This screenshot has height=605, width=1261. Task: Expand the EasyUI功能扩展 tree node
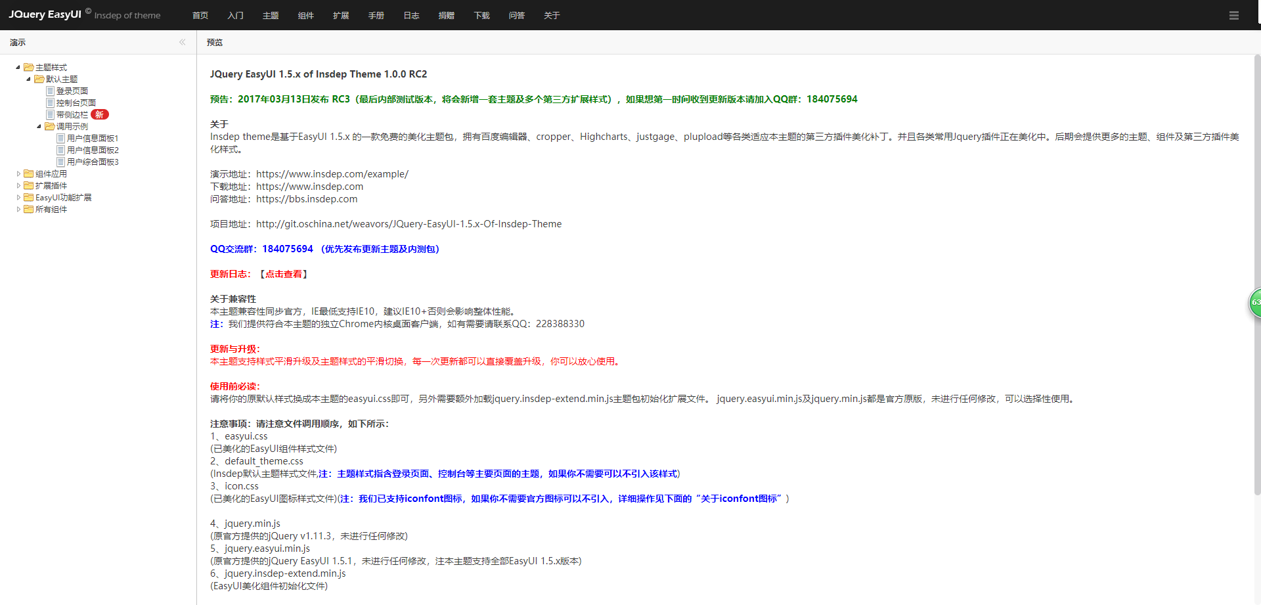tap(18, 197)
